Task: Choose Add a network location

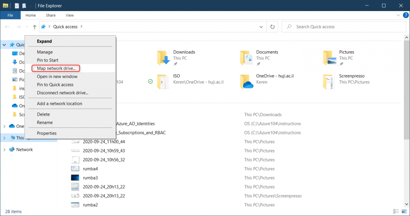Action: 59,104
